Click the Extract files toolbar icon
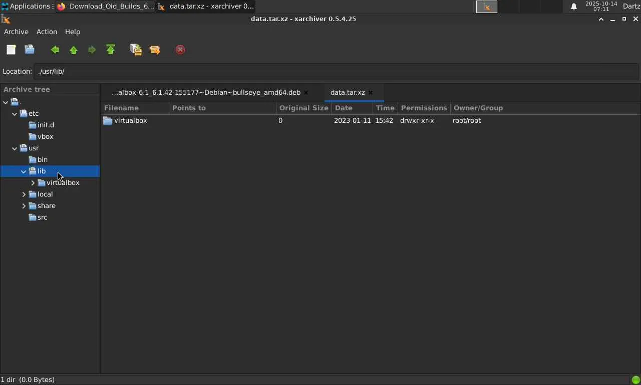This screenshot has height=385, width=641. point(155,50)
